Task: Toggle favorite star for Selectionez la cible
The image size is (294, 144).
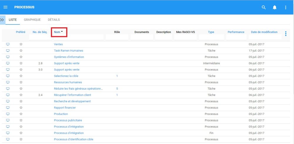Action: click(x=21, y=76)
